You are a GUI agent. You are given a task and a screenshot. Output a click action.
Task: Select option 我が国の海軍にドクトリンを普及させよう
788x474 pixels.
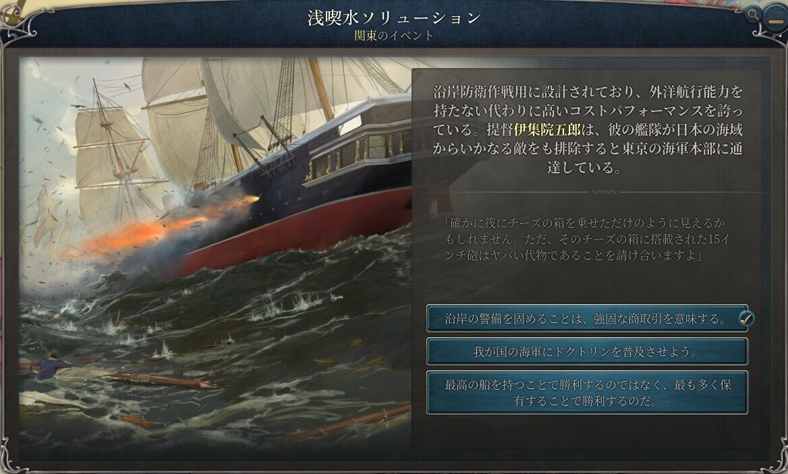[586, 351]
